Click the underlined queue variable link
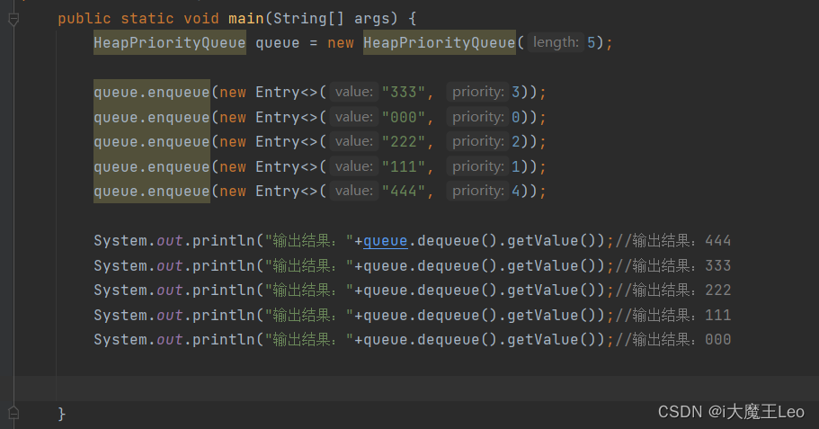Image resolution: width=819 pixels, height=429 pixels. (x=386, y=241)
